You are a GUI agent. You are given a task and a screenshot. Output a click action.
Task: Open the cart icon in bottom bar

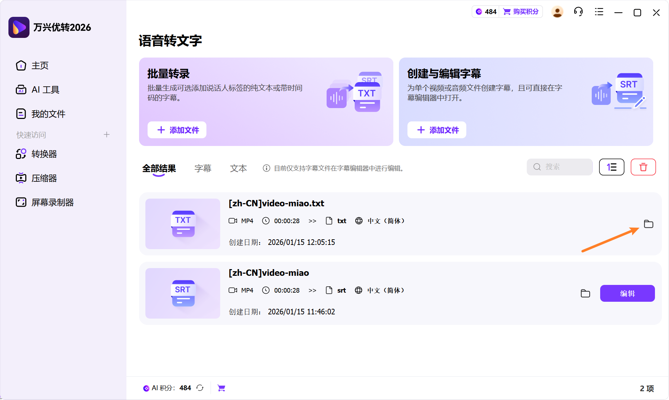pyautogui.click(x=221, y=388)
